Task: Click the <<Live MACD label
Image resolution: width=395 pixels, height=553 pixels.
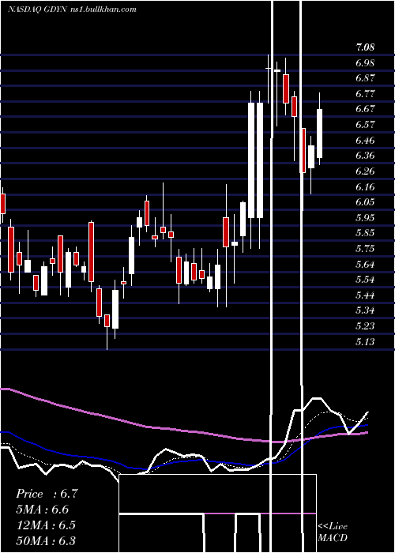Action: coord(333,532)
